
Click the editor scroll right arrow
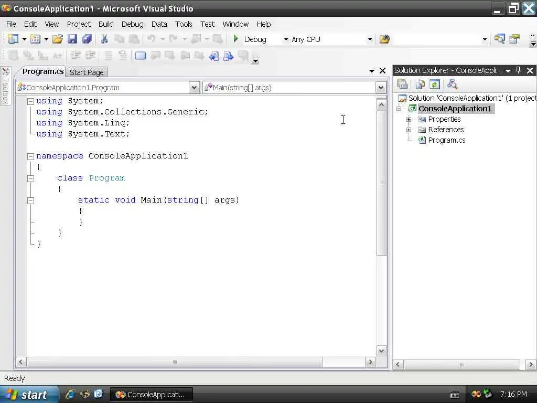tap(370, 362)
